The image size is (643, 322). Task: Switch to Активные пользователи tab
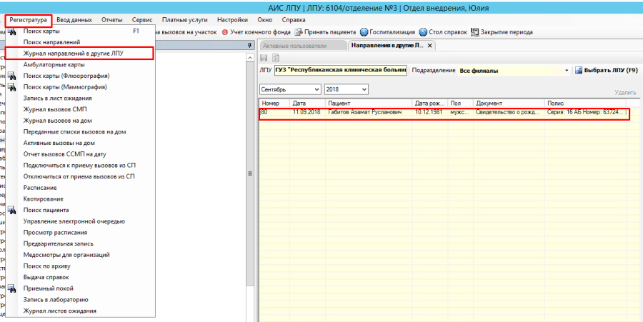(x=303, y=46)
